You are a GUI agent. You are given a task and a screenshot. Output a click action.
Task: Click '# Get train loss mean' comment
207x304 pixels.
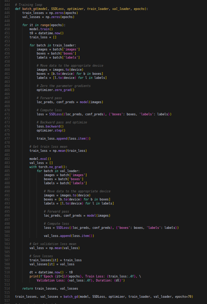pos(48,147)
